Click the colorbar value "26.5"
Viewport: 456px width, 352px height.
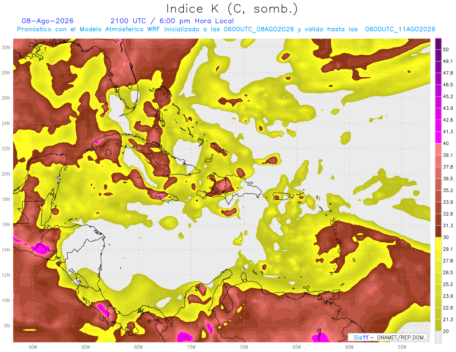tap(448, 273)
